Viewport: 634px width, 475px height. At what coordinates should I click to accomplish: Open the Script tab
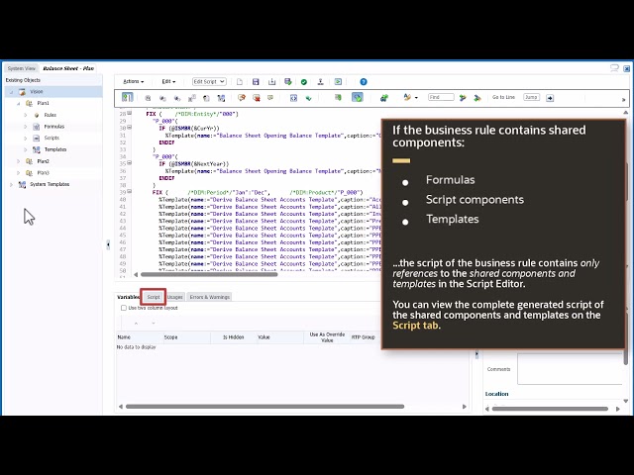click(x=154, y=297)
